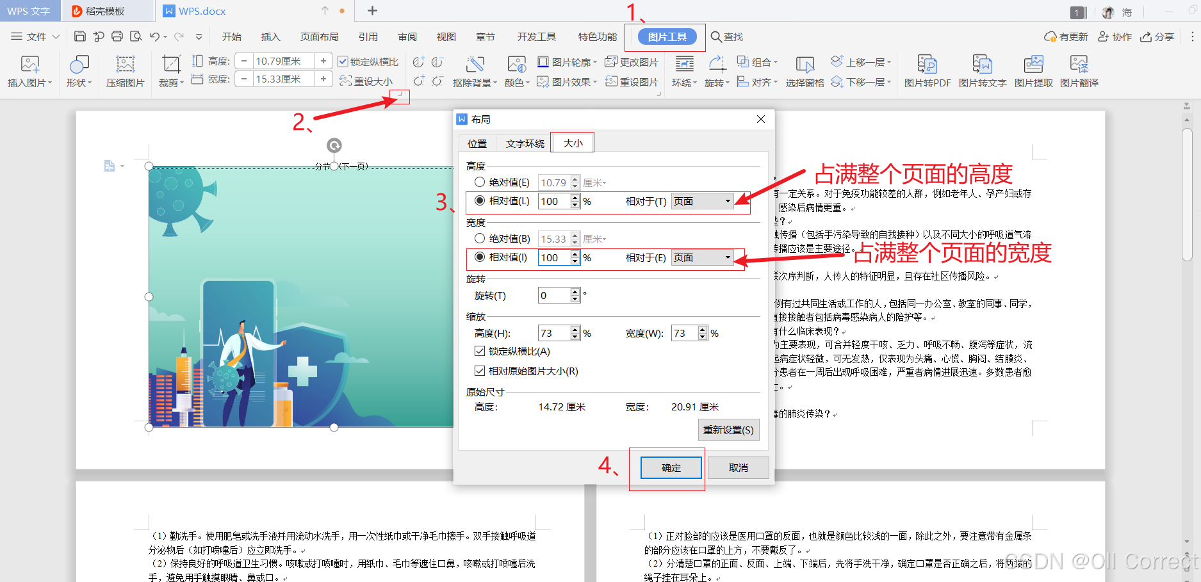Click the scale Height (高度(H)) field
This screenshot has width=1201, height=582.
pyautogui.click(x=555, y=333)
